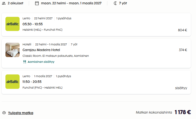The width and height of the screenshot is (196, 119).
Task: Click the Hotelli label
Action: coord(27,45)
